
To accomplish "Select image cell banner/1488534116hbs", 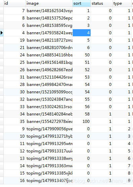I will [x=49, y=55].
